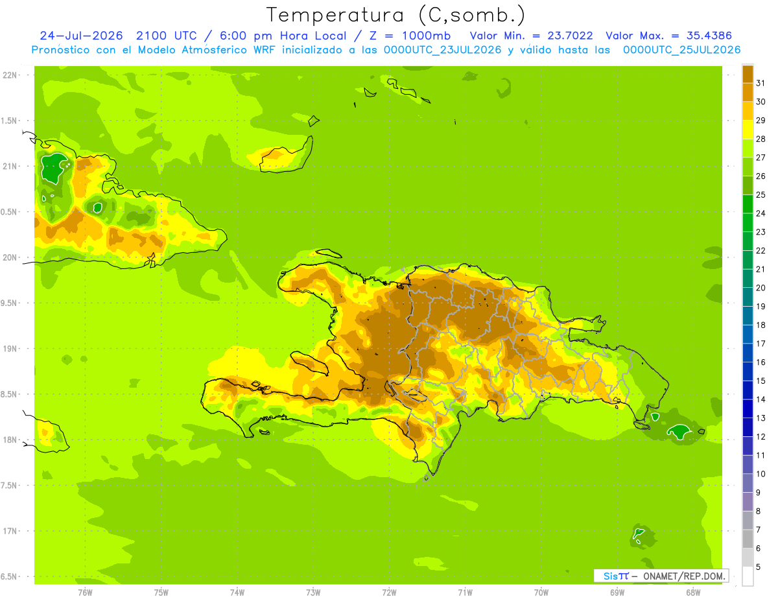Click the "22N" latitude axis label
Screen dimensions: 778x601
(8, 75)
